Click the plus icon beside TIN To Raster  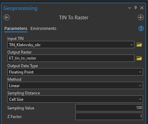pyautogui.click(x=141, y=17)
